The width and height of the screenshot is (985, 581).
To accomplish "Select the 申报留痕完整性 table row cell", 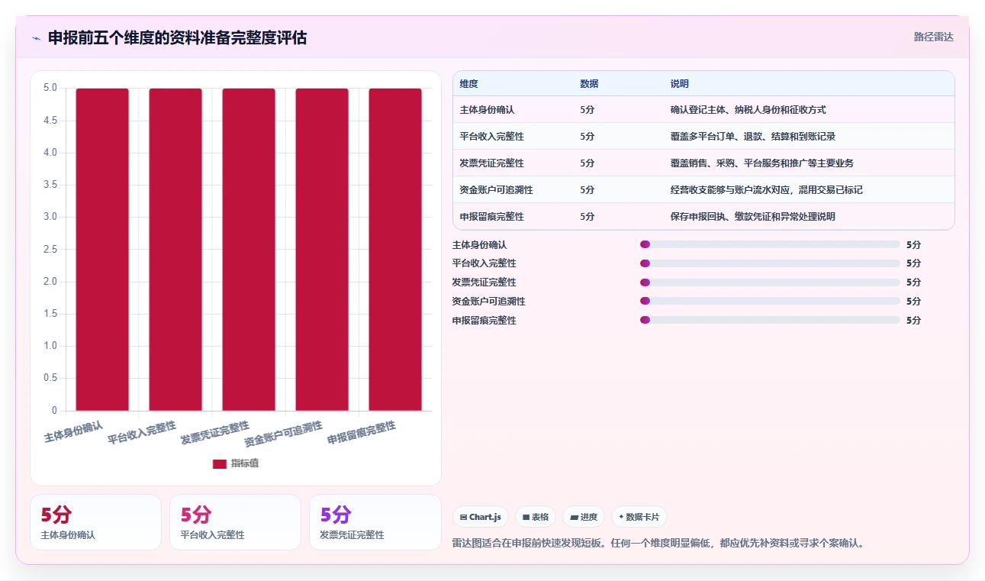I will (492, 217).
